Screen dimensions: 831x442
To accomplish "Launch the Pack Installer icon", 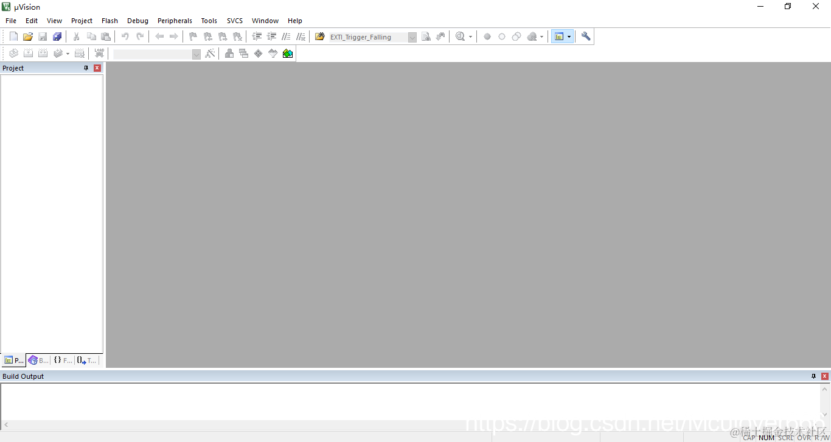I will [288, 54].
